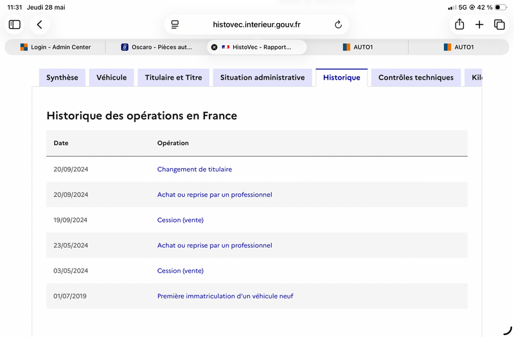
Task: Click Première immatriculation d'un véhicule neuf
Action: coord(226,296)
